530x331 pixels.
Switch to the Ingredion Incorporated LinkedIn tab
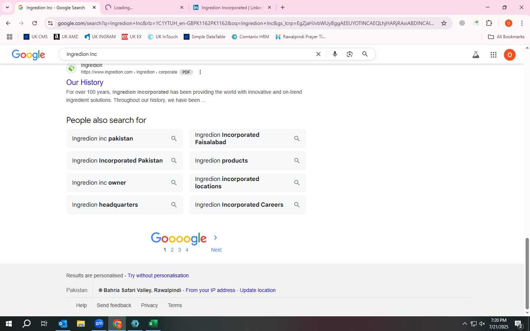(232, 7)
